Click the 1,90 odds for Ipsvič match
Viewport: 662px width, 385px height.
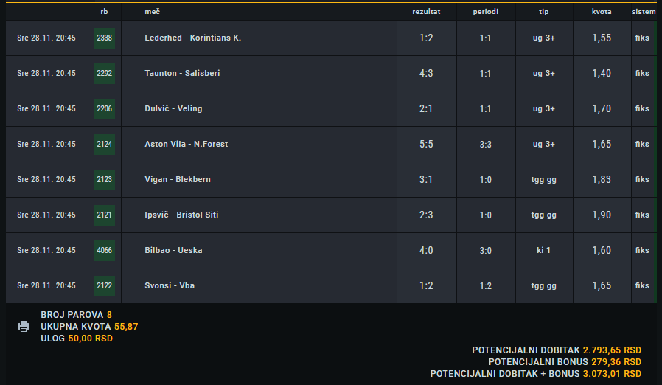pos(602,215)
